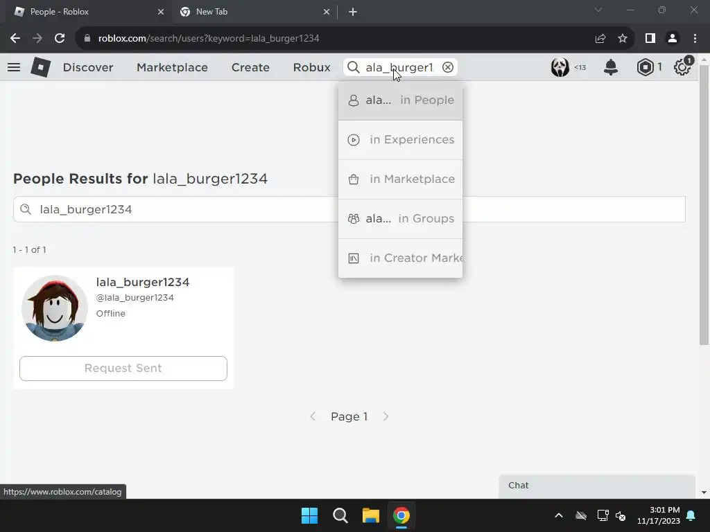Switch to the People - Roblox tab
This screenshot has width=710, height=532.
point(86,12)
